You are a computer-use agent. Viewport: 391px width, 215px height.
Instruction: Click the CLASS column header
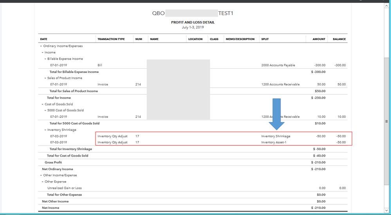tap(214, 39)
